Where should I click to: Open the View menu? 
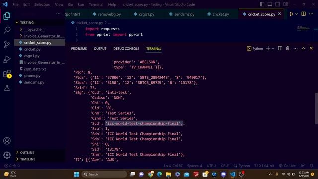pyautogui.click(x=59, y=4)
